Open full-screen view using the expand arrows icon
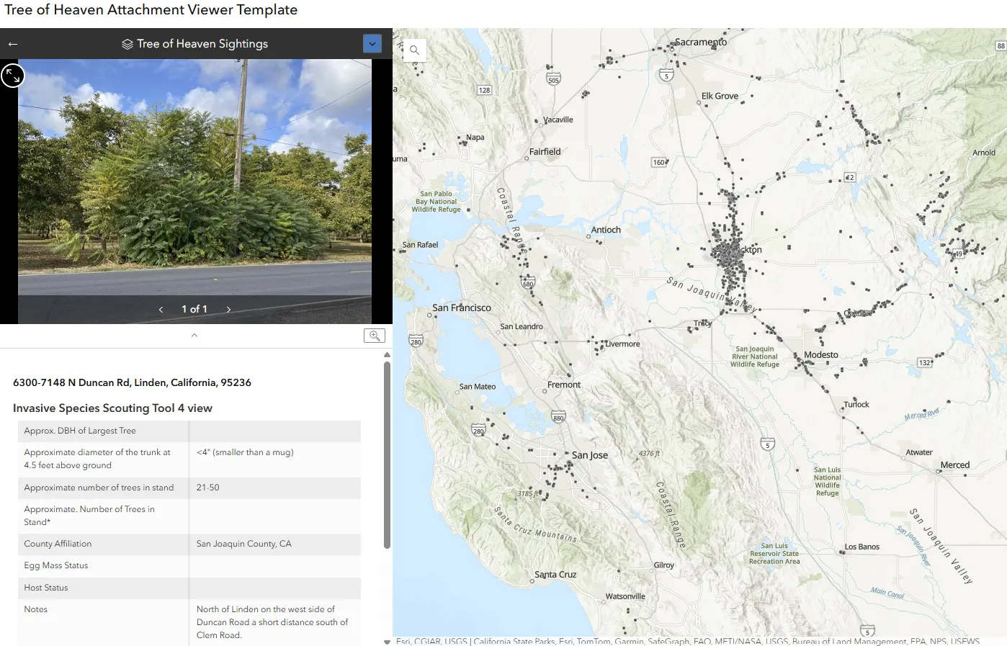This screenshot has width=1007, height=646. 12,75
